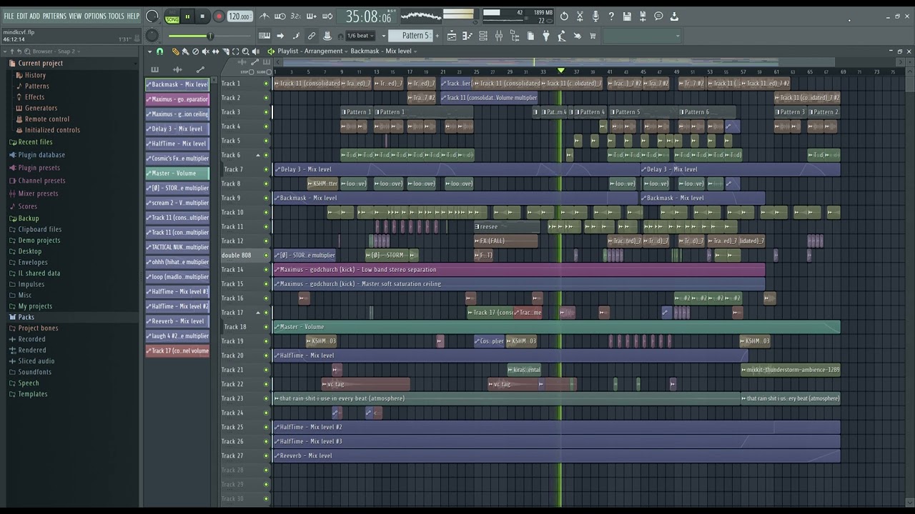Stop playback with the Stop button
This screenshot has height=514, width=915.
pos(202,16)
